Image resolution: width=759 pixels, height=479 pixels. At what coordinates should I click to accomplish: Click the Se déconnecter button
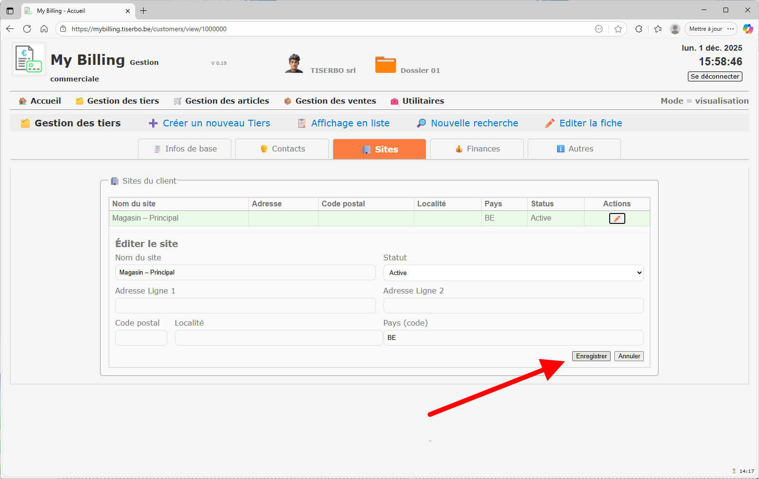[714, 76]
